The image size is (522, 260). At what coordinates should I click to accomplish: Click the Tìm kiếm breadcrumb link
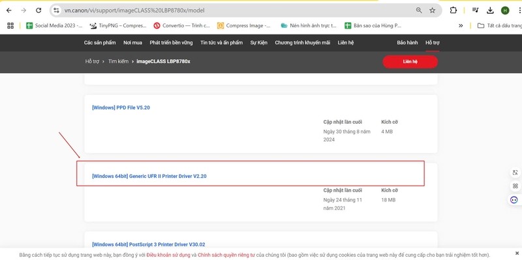click(x=118, y=61)
